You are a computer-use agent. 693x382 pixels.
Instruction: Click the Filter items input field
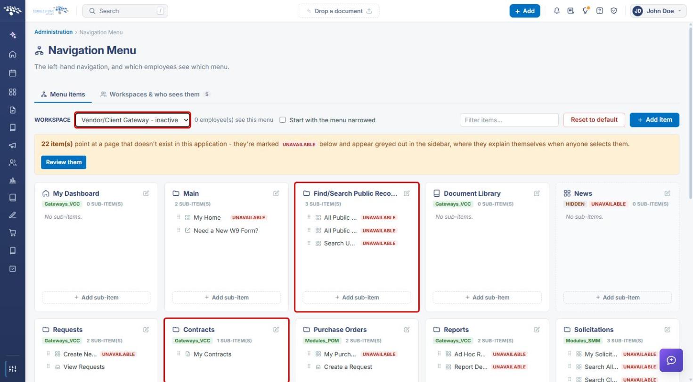click(x=509, y=120)
